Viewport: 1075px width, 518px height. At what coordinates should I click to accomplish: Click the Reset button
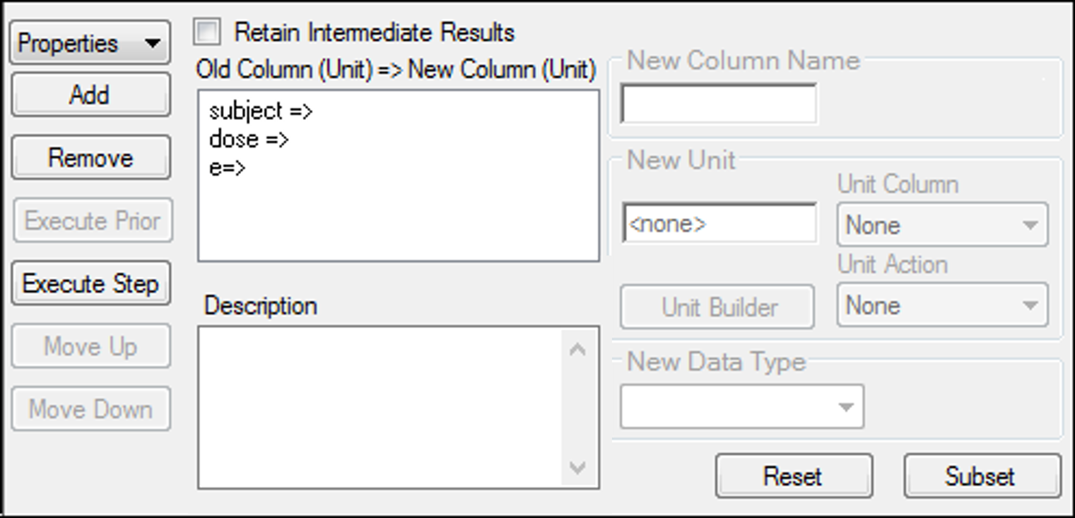(794, 476)
